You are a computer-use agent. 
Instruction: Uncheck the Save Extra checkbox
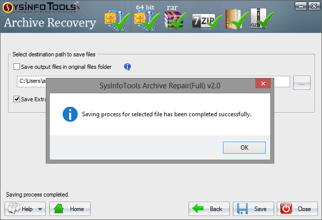[x=16, y=99]
